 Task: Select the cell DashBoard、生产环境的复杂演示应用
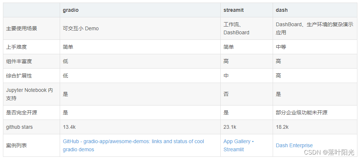click(315, 28)
